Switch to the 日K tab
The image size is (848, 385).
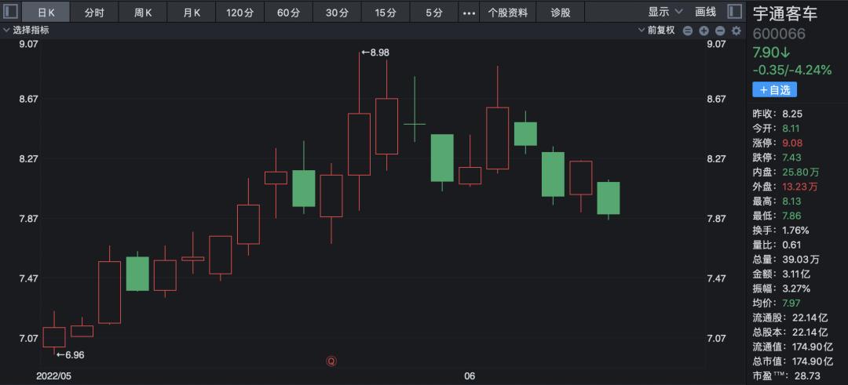click(x=46, y=13)
